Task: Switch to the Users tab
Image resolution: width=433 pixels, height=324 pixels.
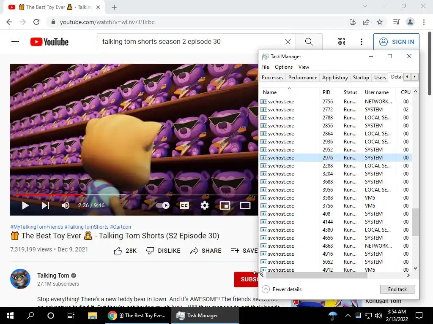Action: pyautogui.click(x=380, y=78)
